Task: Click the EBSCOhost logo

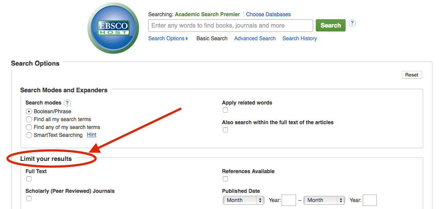Action: tap(113, 28)
